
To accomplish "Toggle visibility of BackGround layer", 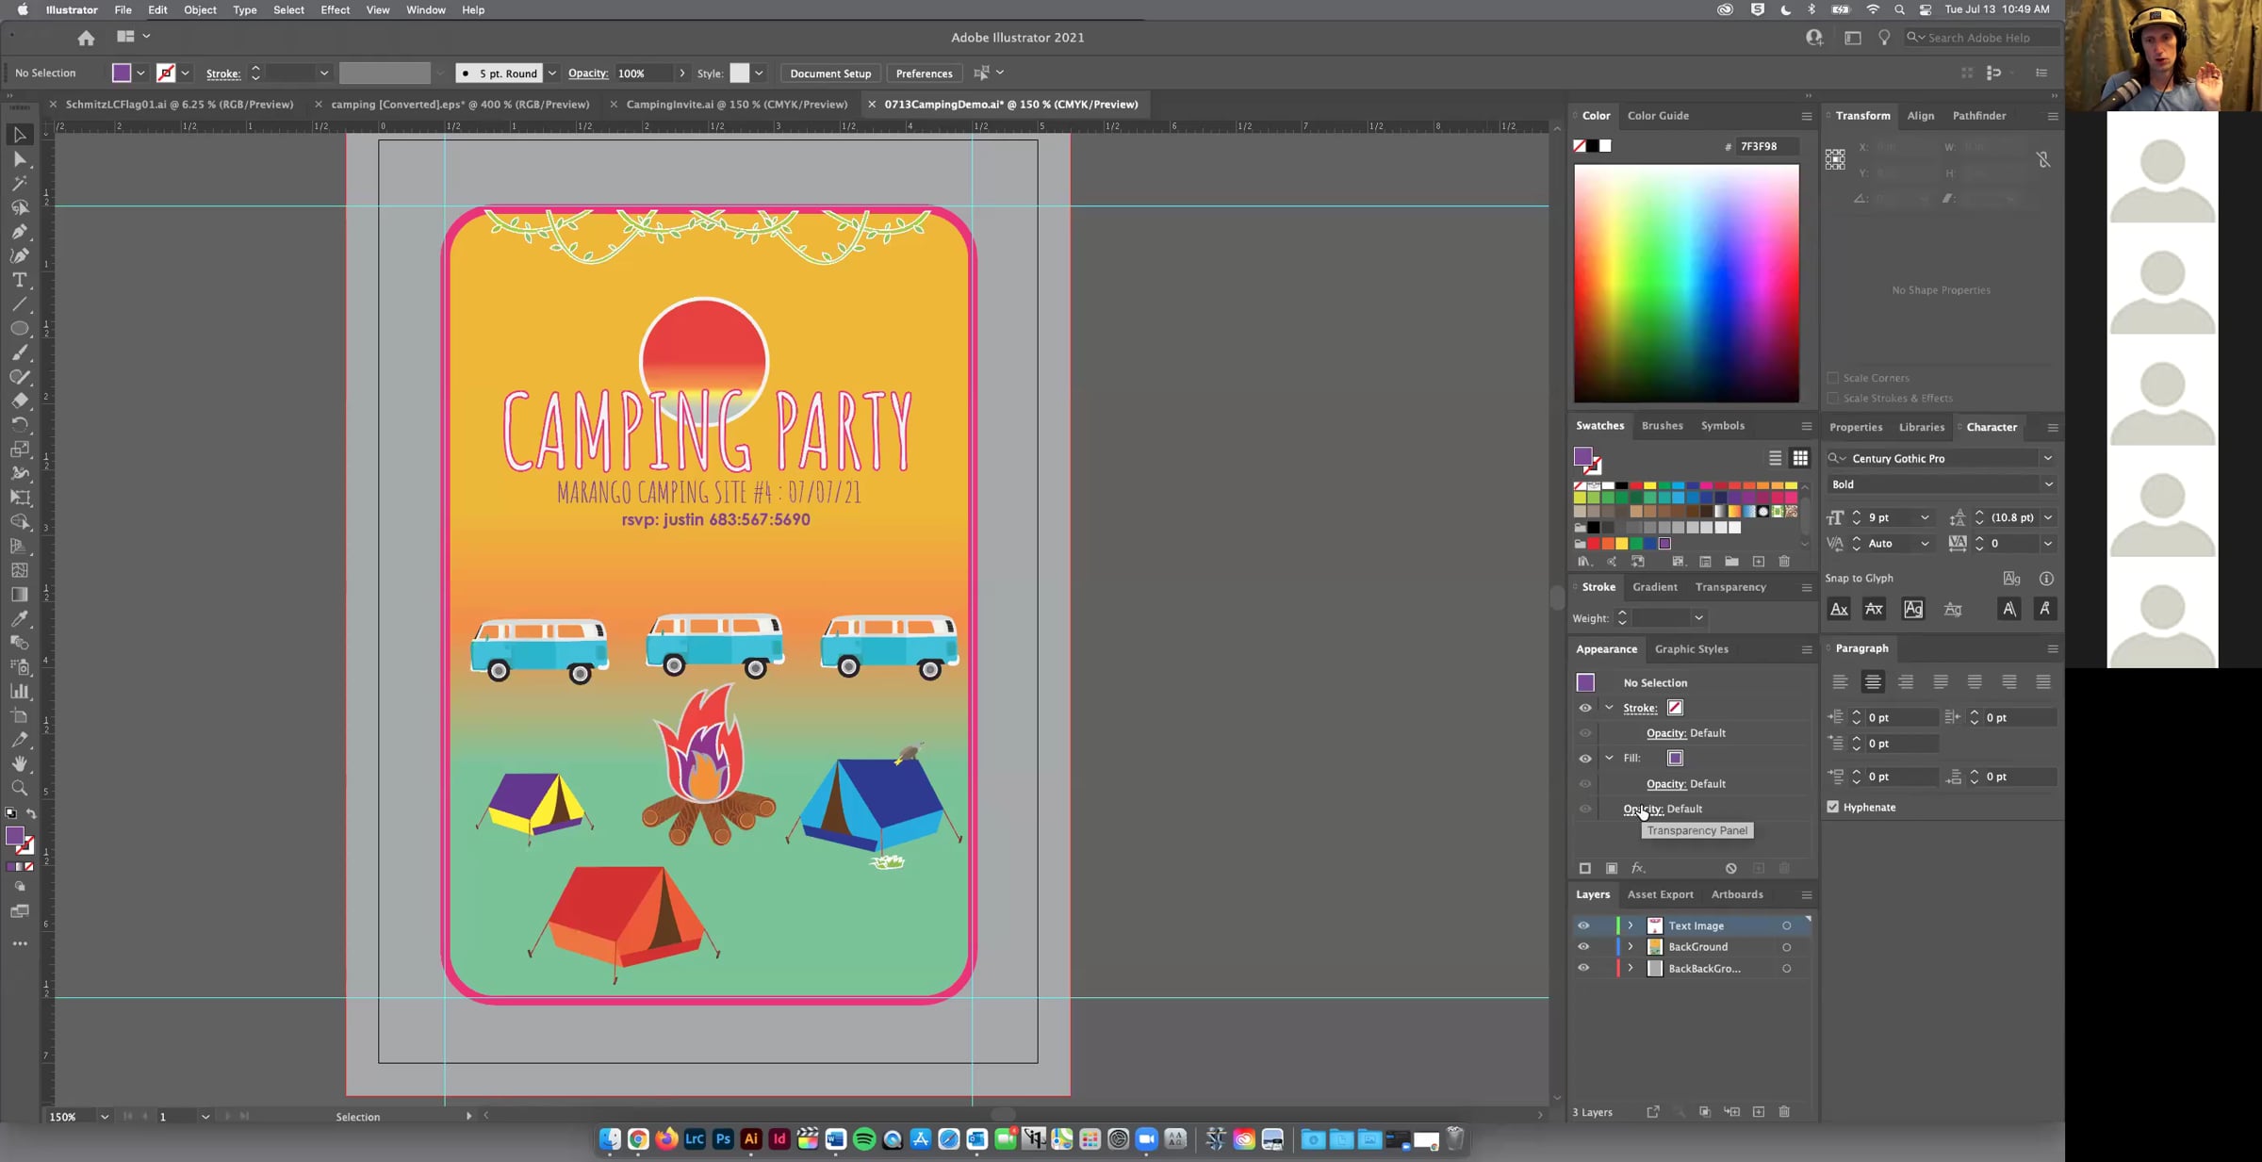I will coord(1583,947).
